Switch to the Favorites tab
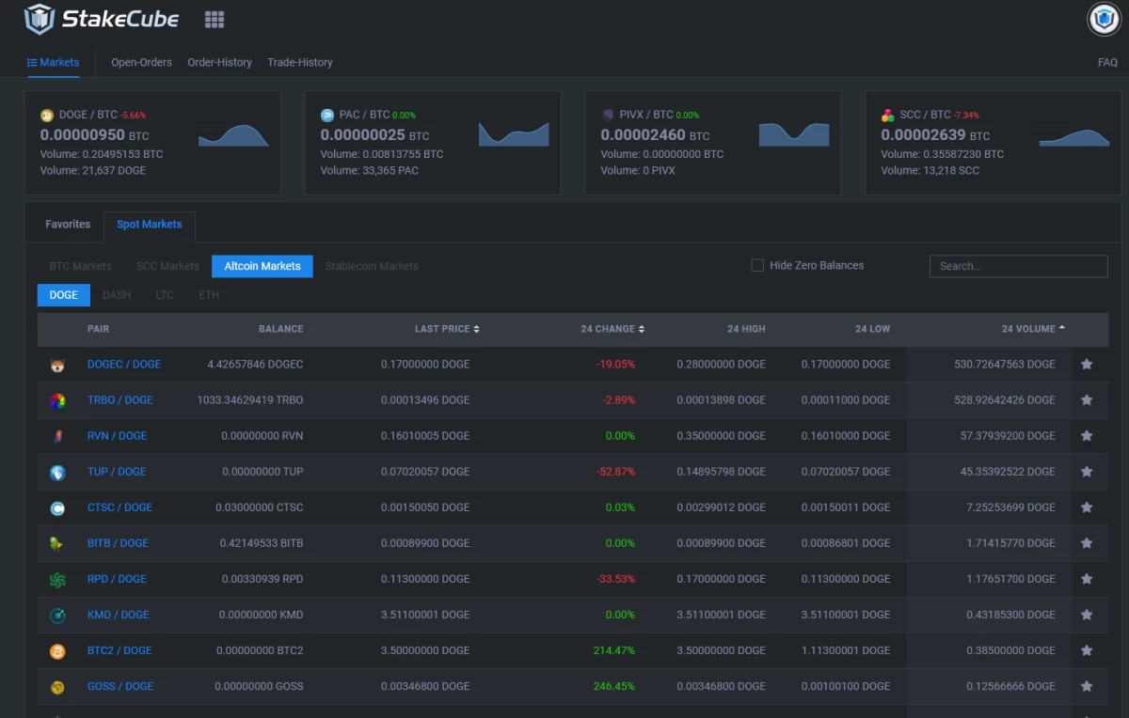This screenshot has width=1129, height=718. click(68, 225)
